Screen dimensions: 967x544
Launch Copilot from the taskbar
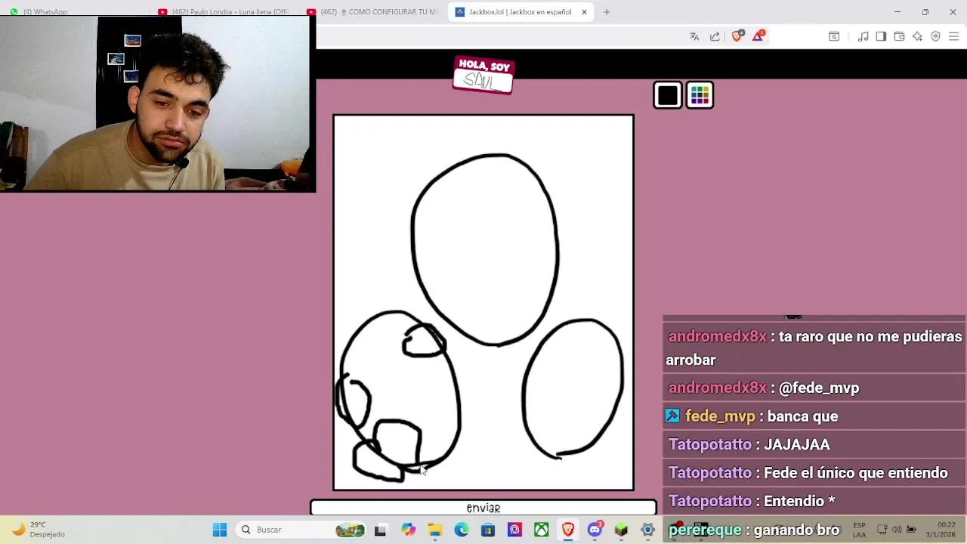point(408,530)
